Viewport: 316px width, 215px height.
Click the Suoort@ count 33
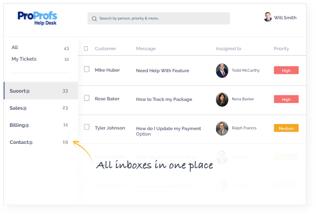coord(65,91)
